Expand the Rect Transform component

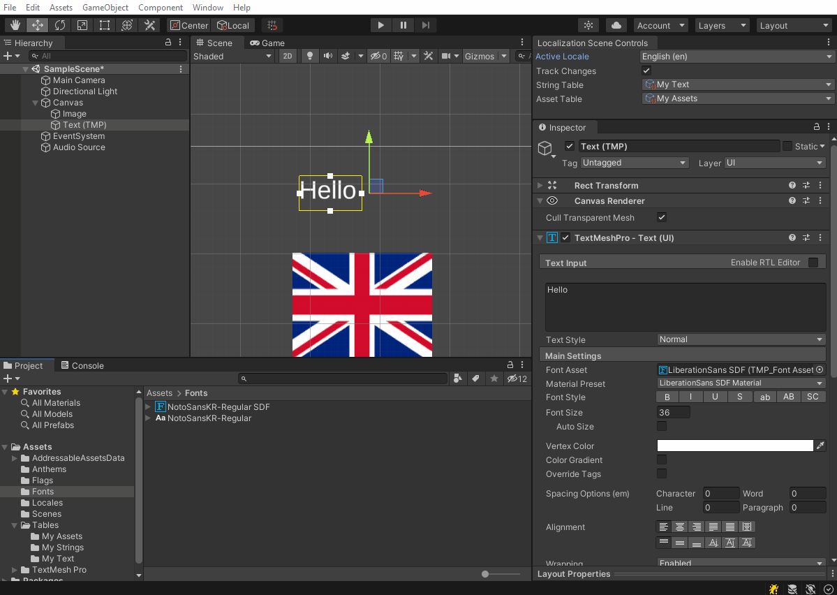tap(540, 186)
